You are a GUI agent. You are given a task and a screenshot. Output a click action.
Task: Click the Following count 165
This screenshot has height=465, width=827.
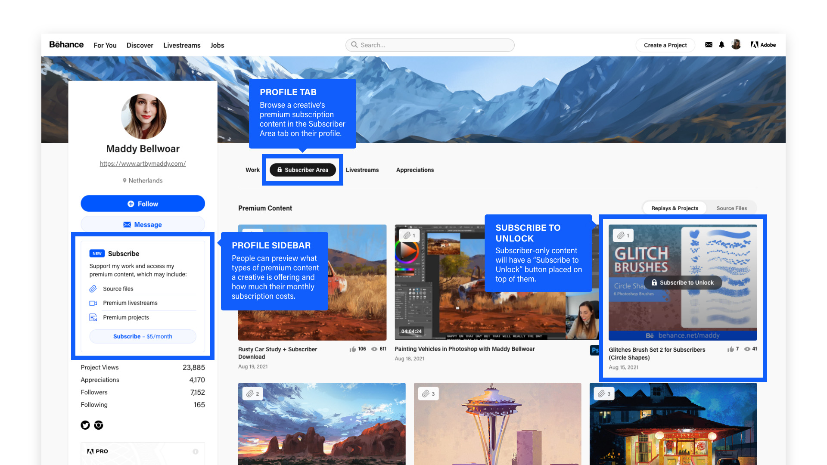click(x=199, y=405)
